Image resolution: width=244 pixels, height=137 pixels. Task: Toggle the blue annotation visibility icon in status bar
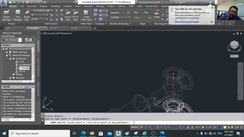(184, 127)
